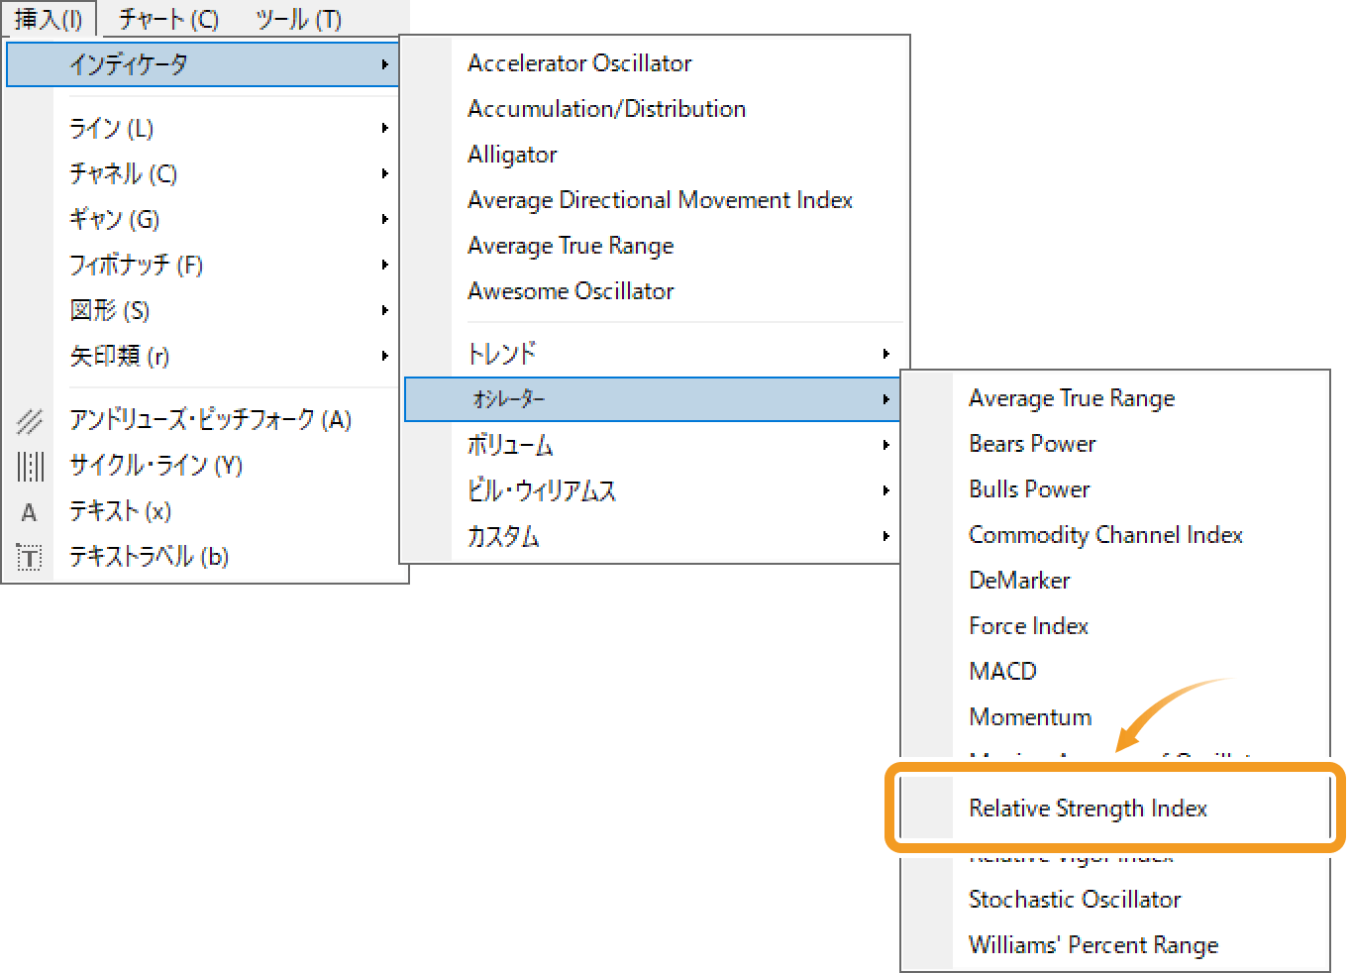Expand the トレンド submenu

coord(654,354)
